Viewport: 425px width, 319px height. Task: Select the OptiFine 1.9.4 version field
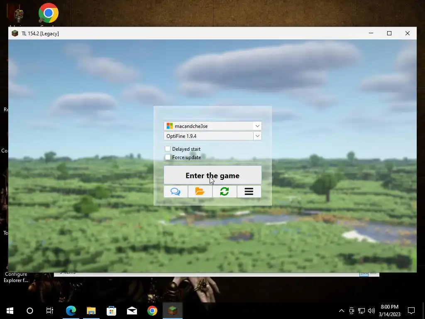[x=212, y=136]
